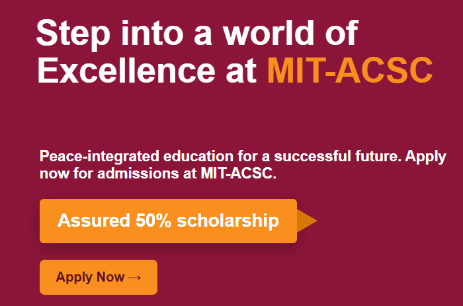Click the word "Apply" in the button
This screenshot has width=463, height=306.
pos(74,278)
